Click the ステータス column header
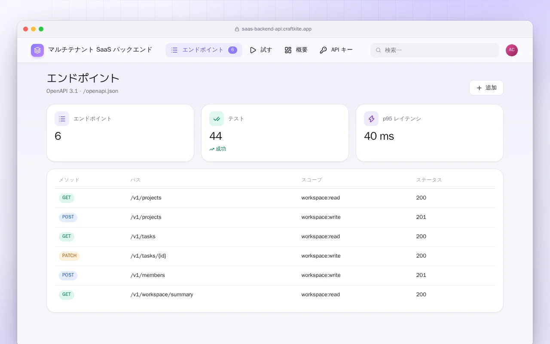This screenshot has width=550, height=344. point(429,180)
